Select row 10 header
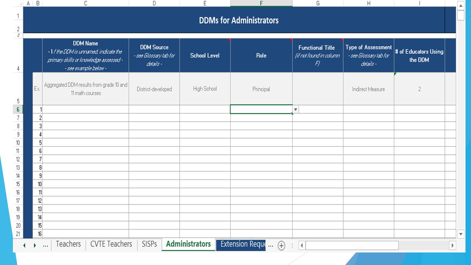Image resolution: width=471 pixels, height=265 pixels. pos(18,142)
